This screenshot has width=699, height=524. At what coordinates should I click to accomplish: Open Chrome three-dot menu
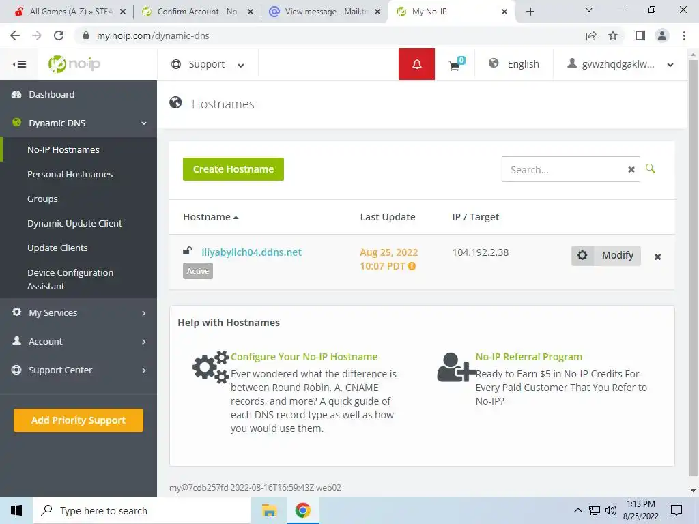(x=684, y=35)
